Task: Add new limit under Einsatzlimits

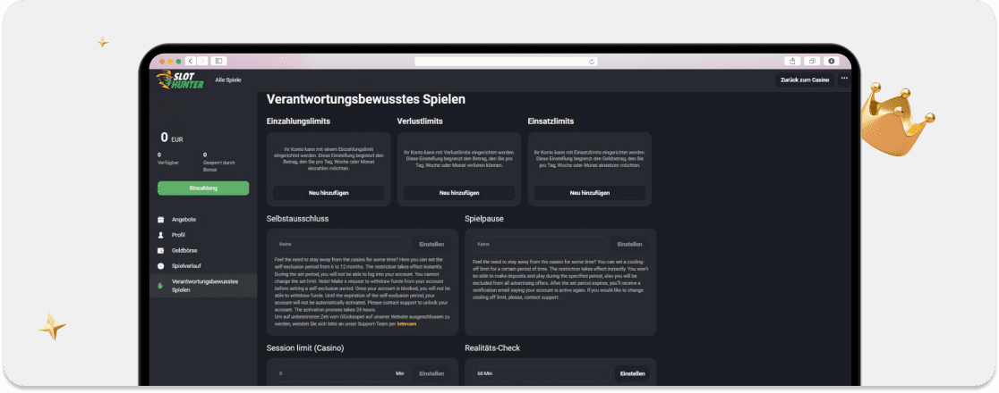Action: (x=589, y=193)
